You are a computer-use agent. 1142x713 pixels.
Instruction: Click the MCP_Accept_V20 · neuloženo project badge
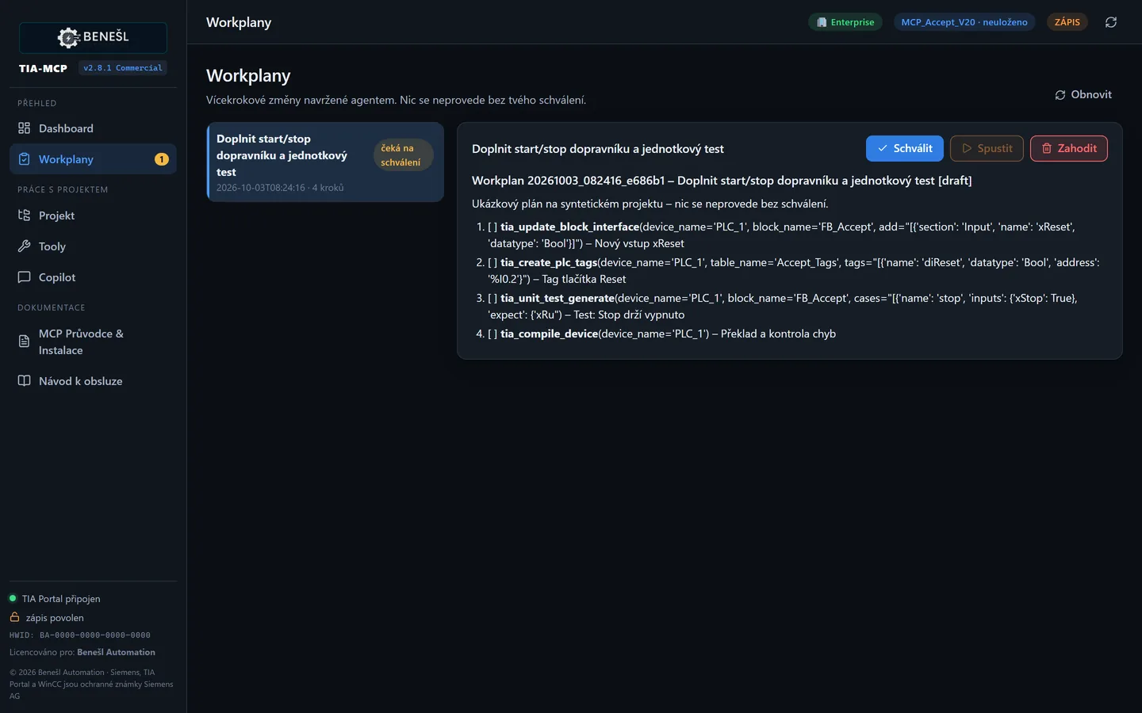[964, 22]
